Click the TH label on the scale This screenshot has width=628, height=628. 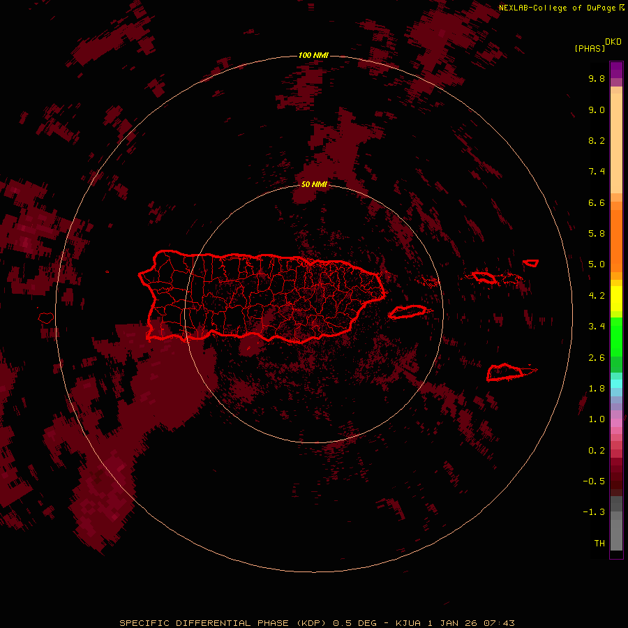pos(599,544)
